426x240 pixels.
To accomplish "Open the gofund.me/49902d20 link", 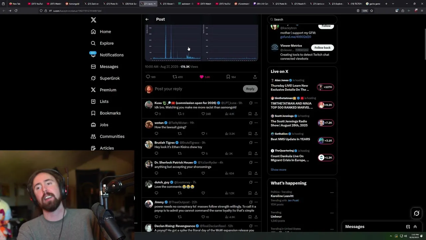I will point(296,37).
